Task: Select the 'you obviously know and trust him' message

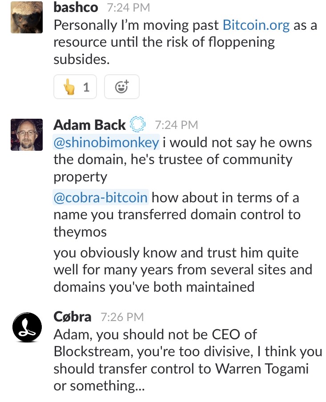Action: tap(183, 270)
